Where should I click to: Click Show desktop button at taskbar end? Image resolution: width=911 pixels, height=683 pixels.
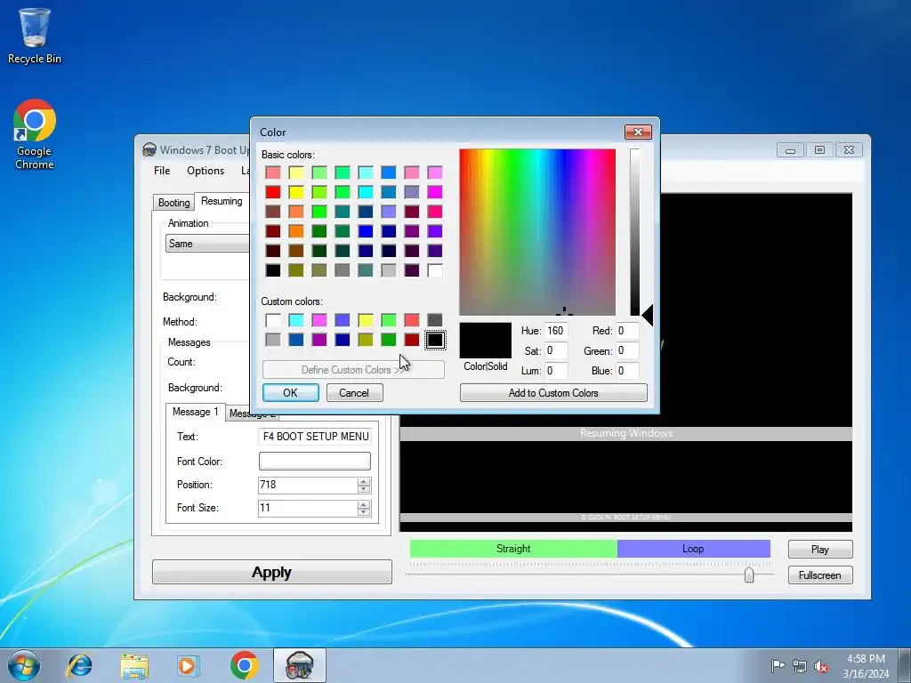(x=905, y=665)
